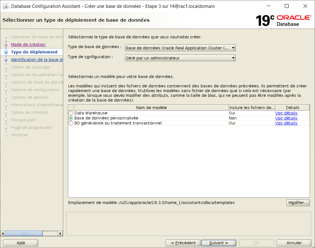Click Modifier to change template location
Viewport: 315px width, 248px height.
[298, 203]
